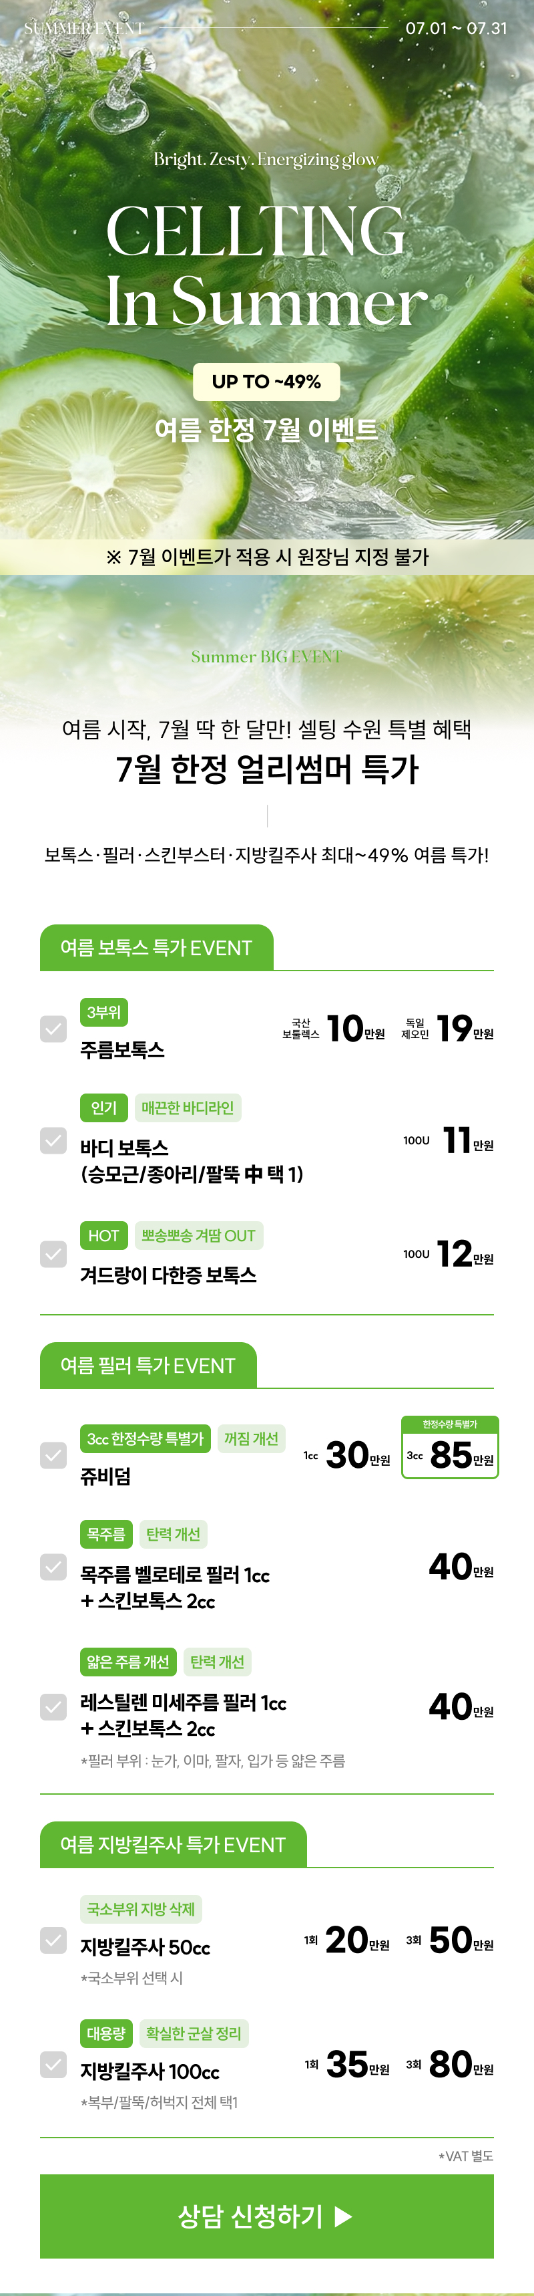Tick the 겨드랑이 다한증 보톡스 checkbox
Viewport: 534px width, 2296px height.
(x=53, y=1254)
